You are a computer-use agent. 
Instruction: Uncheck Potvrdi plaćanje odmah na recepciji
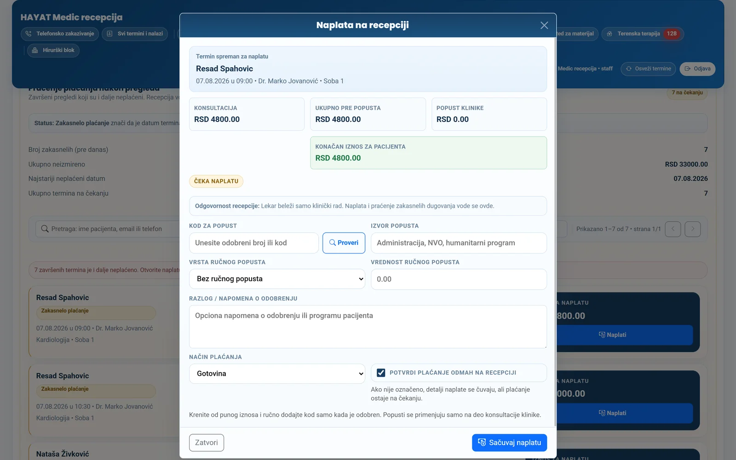tap(381, 373)
